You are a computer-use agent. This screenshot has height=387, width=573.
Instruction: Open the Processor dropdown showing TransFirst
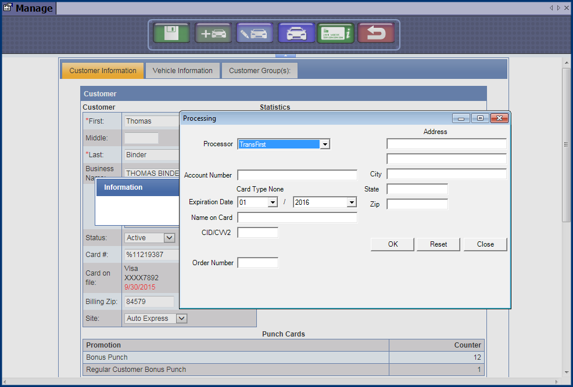point(325,144)
